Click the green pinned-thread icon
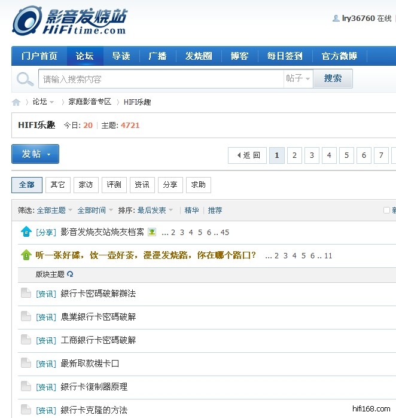Screen dimensions: 396x418 coord(26,255)
